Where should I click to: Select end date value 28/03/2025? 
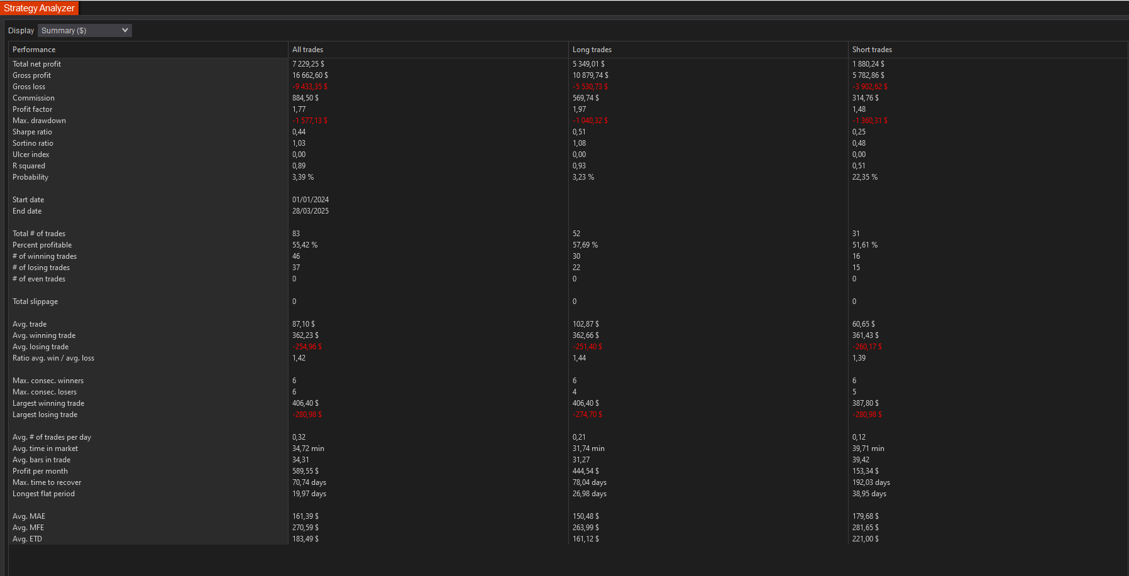pyautogui.click(x=311, y=211)
